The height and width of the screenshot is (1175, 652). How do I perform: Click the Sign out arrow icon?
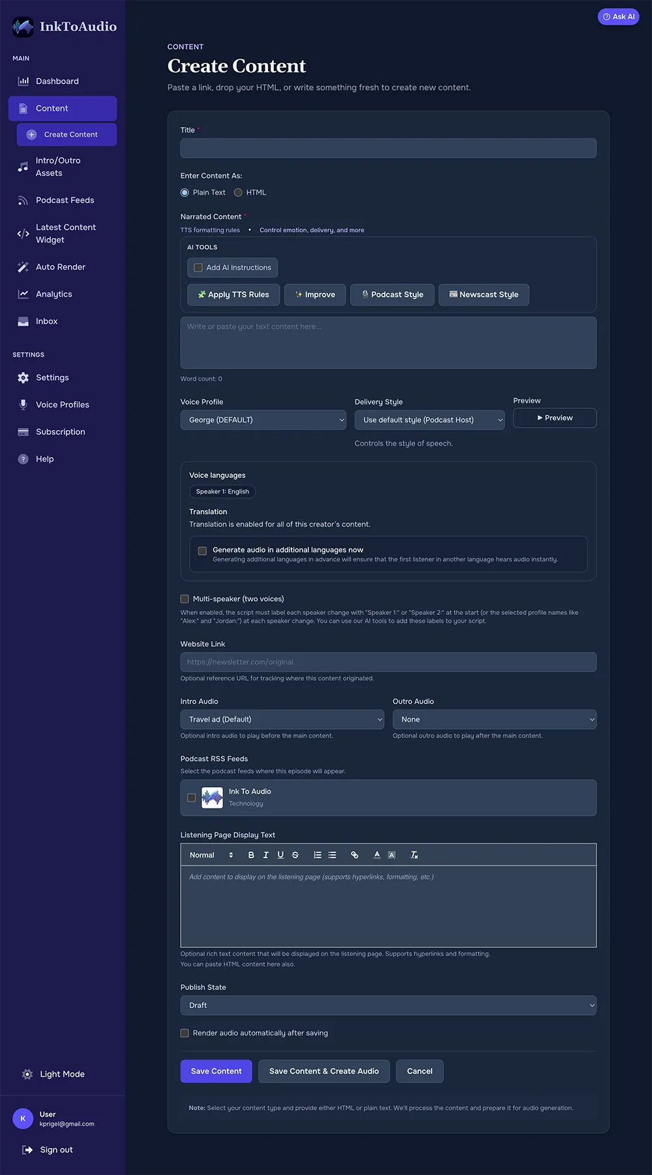pyautogui.click(x=27, y=1150)
